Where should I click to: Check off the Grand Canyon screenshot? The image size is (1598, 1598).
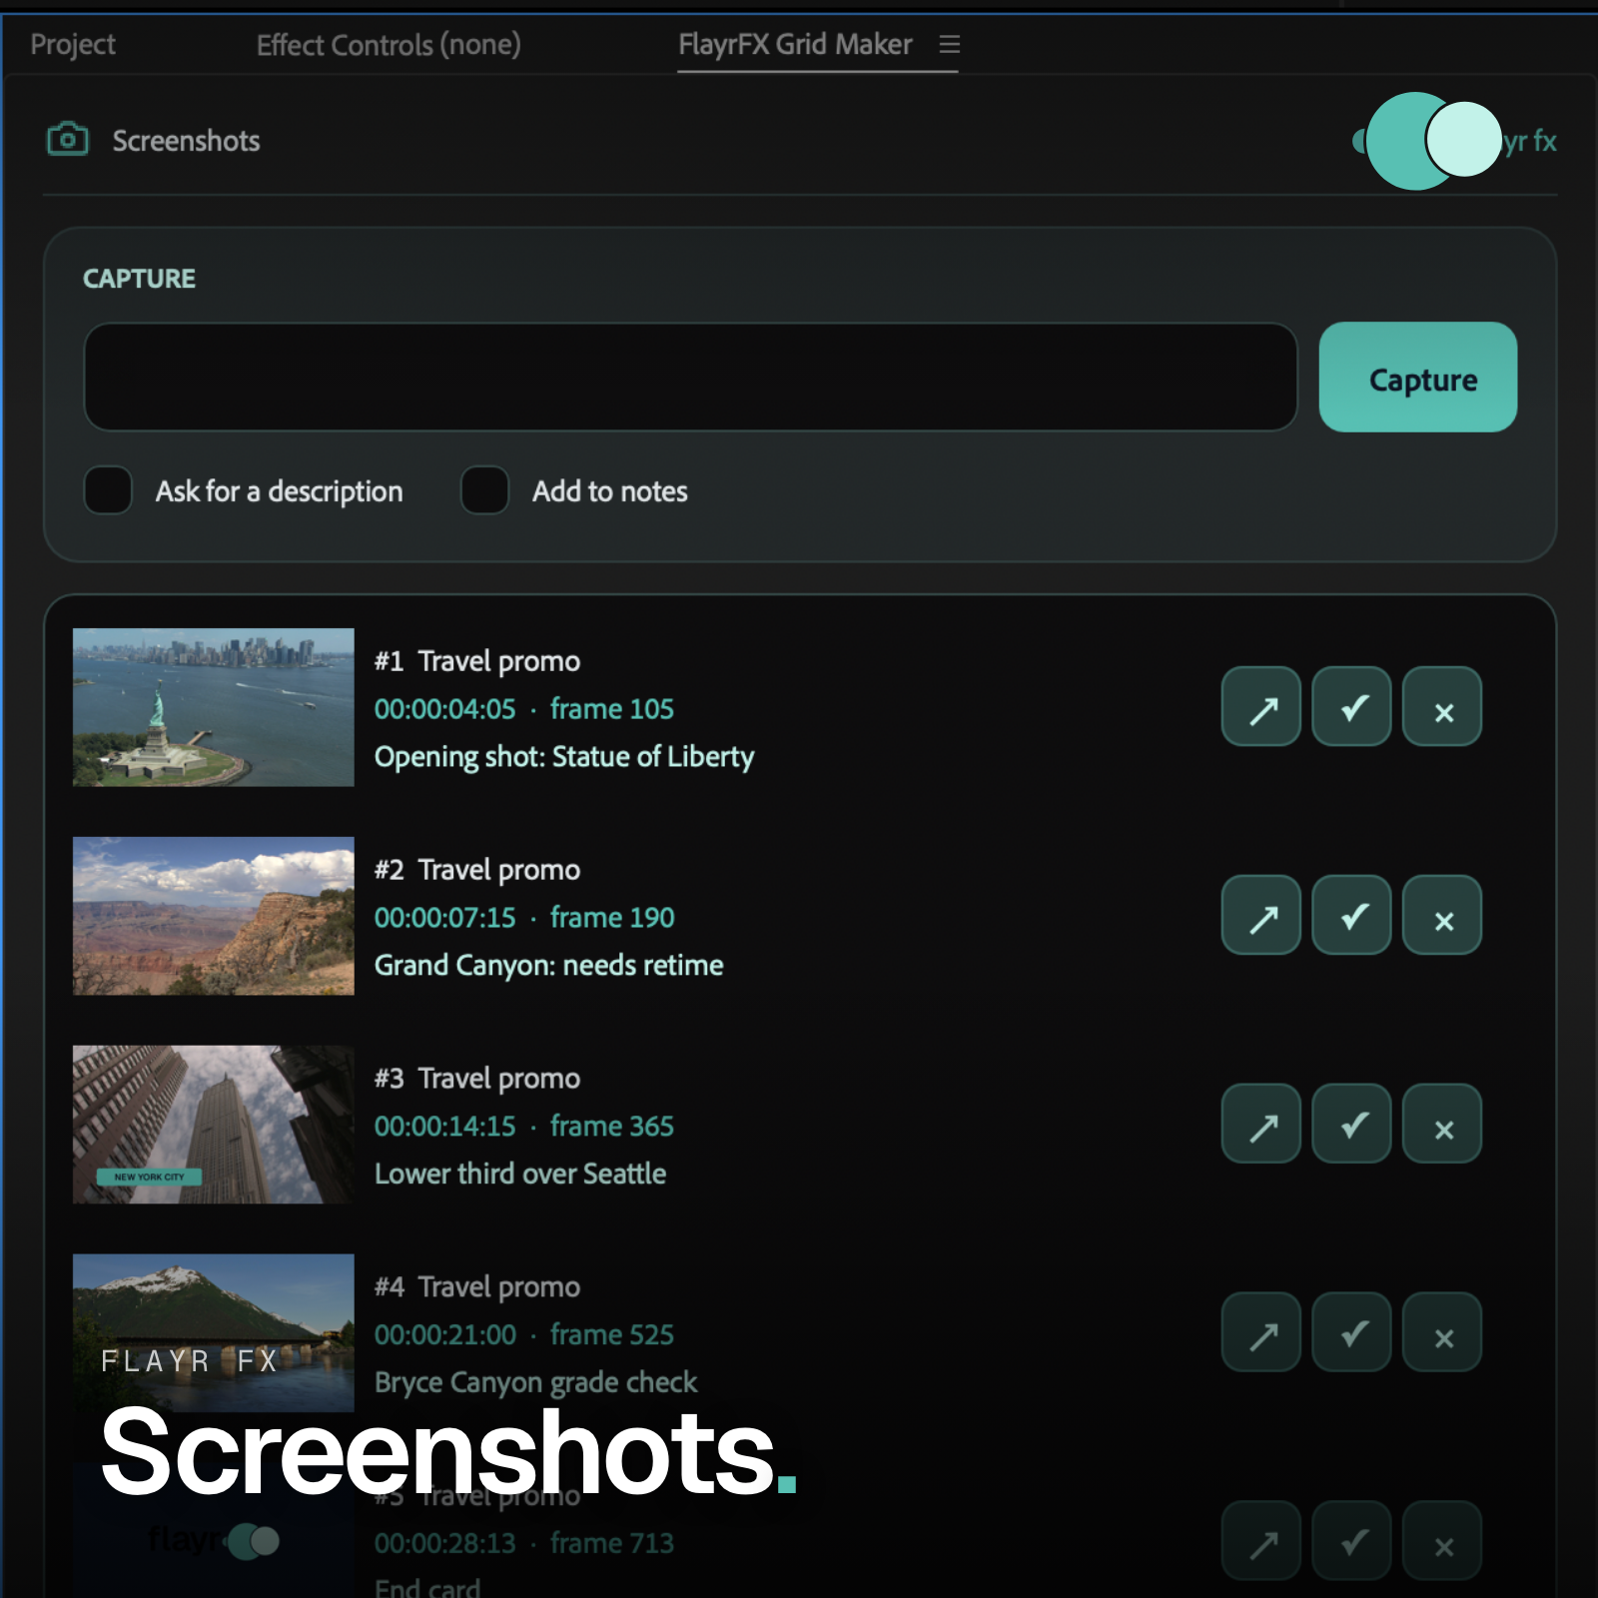[1351, 916]
